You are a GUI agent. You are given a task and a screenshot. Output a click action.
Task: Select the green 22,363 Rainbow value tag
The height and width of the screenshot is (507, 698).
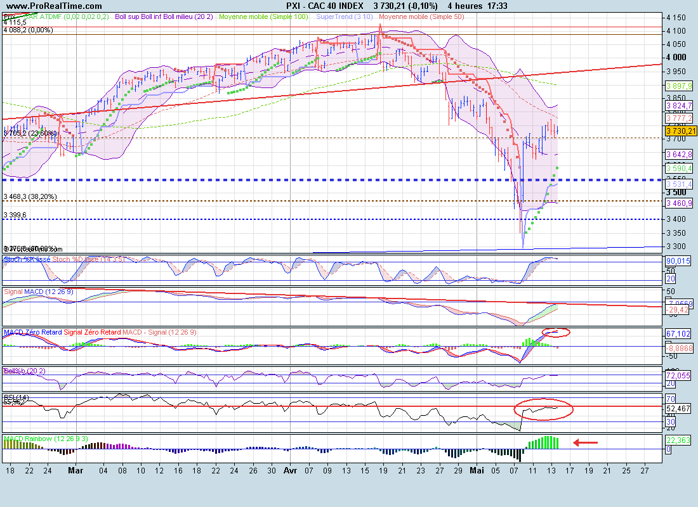678,440
